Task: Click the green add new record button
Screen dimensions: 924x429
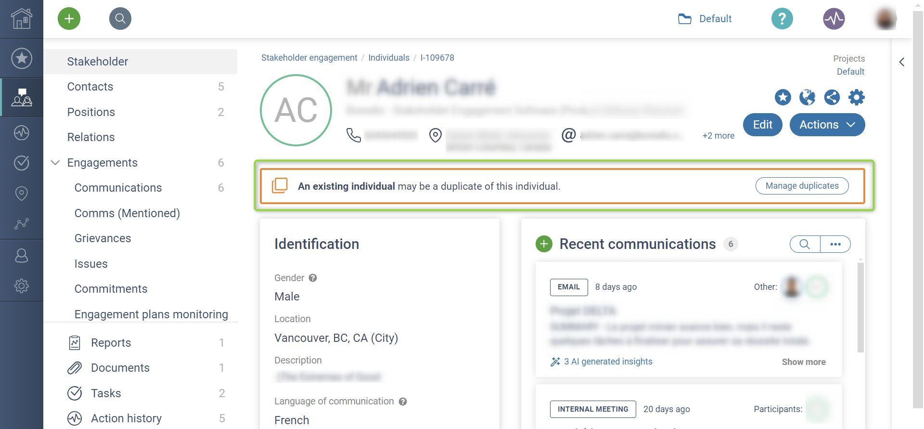Action: (69, 19)
